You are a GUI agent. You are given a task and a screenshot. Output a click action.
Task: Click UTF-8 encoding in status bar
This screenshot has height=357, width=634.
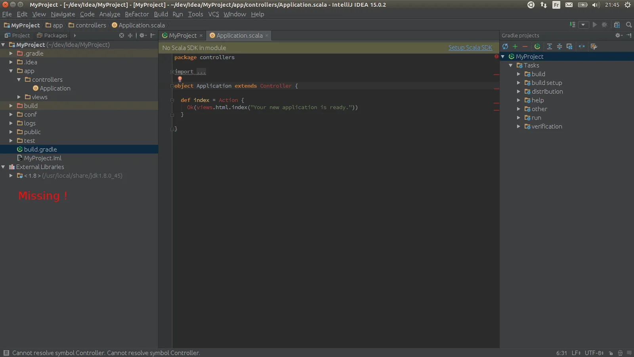tap(594, 353)
